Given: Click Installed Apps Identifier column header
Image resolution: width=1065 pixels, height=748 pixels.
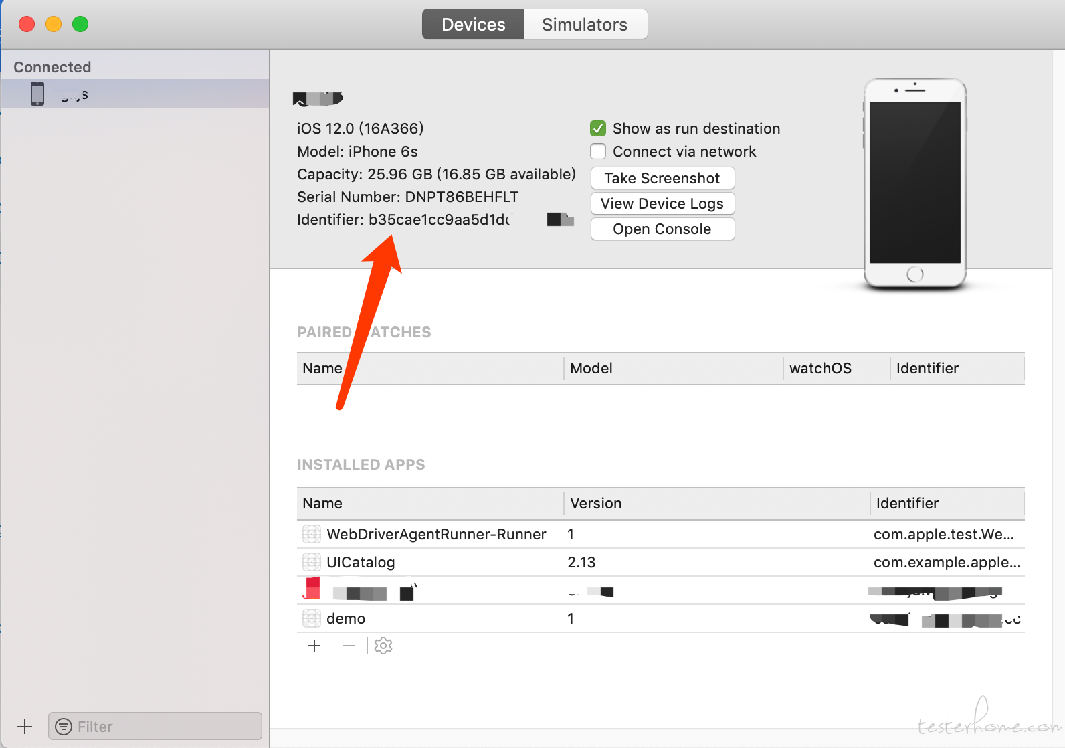Looking at the screenshot, I should click(947, 503).
